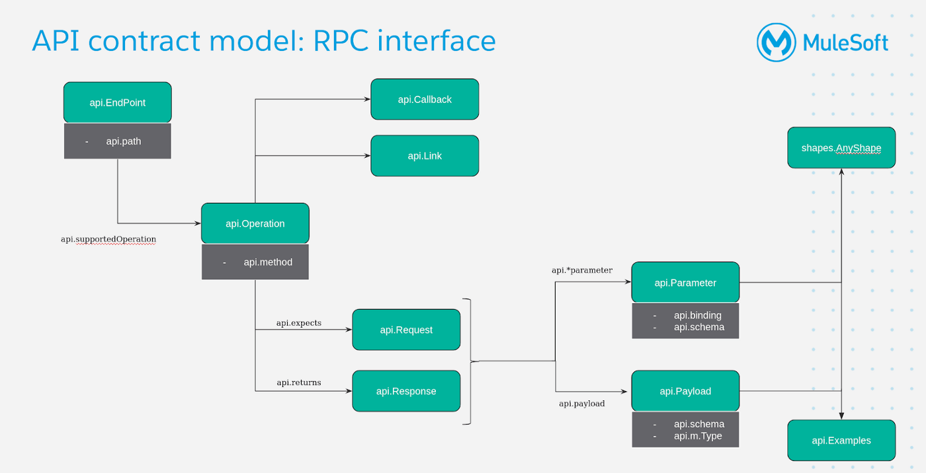Select the api.Request node
This screenshot has height=473, width=926.
405,330
